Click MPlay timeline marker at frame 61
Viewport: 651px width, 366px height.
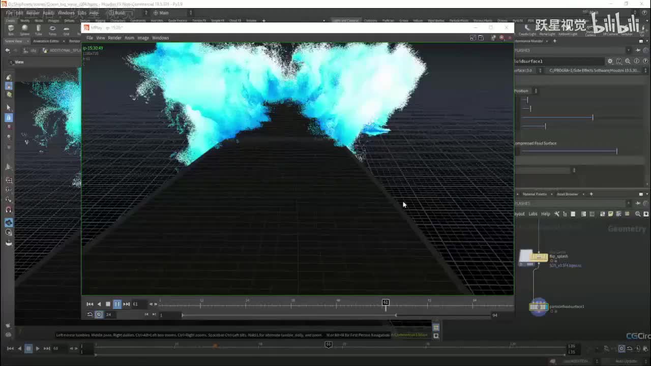[x=386, y=302]
